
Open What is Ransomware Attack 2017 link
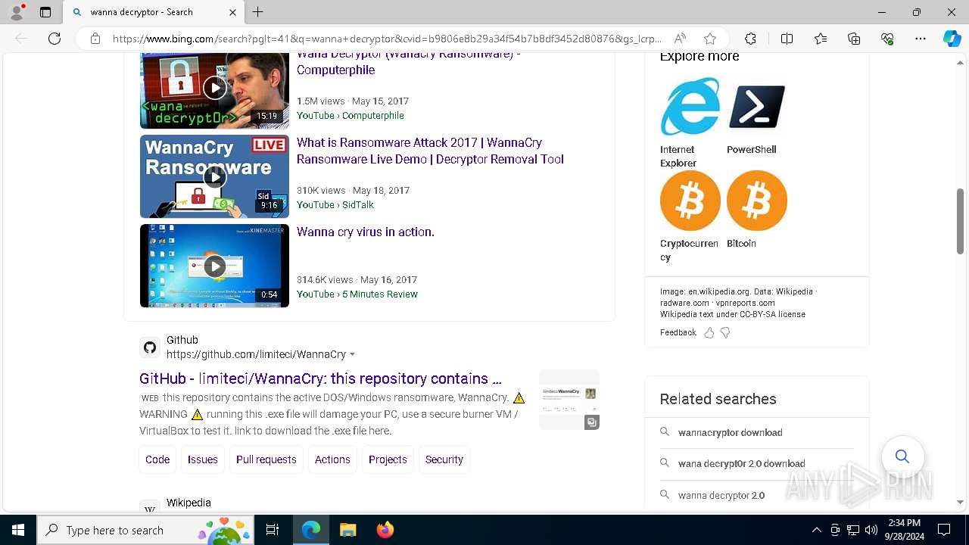(430, 151)
